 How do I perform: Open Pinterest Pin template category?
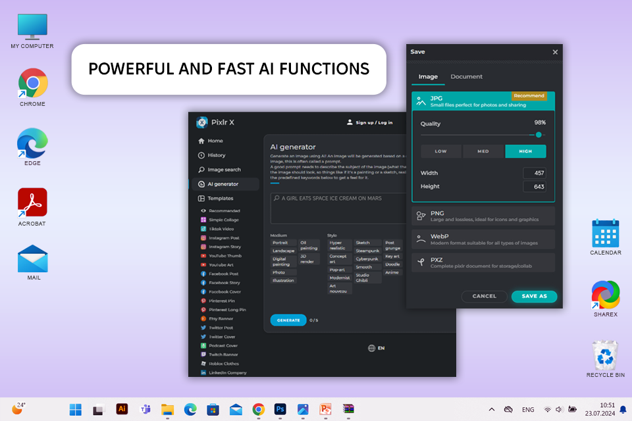218,301
